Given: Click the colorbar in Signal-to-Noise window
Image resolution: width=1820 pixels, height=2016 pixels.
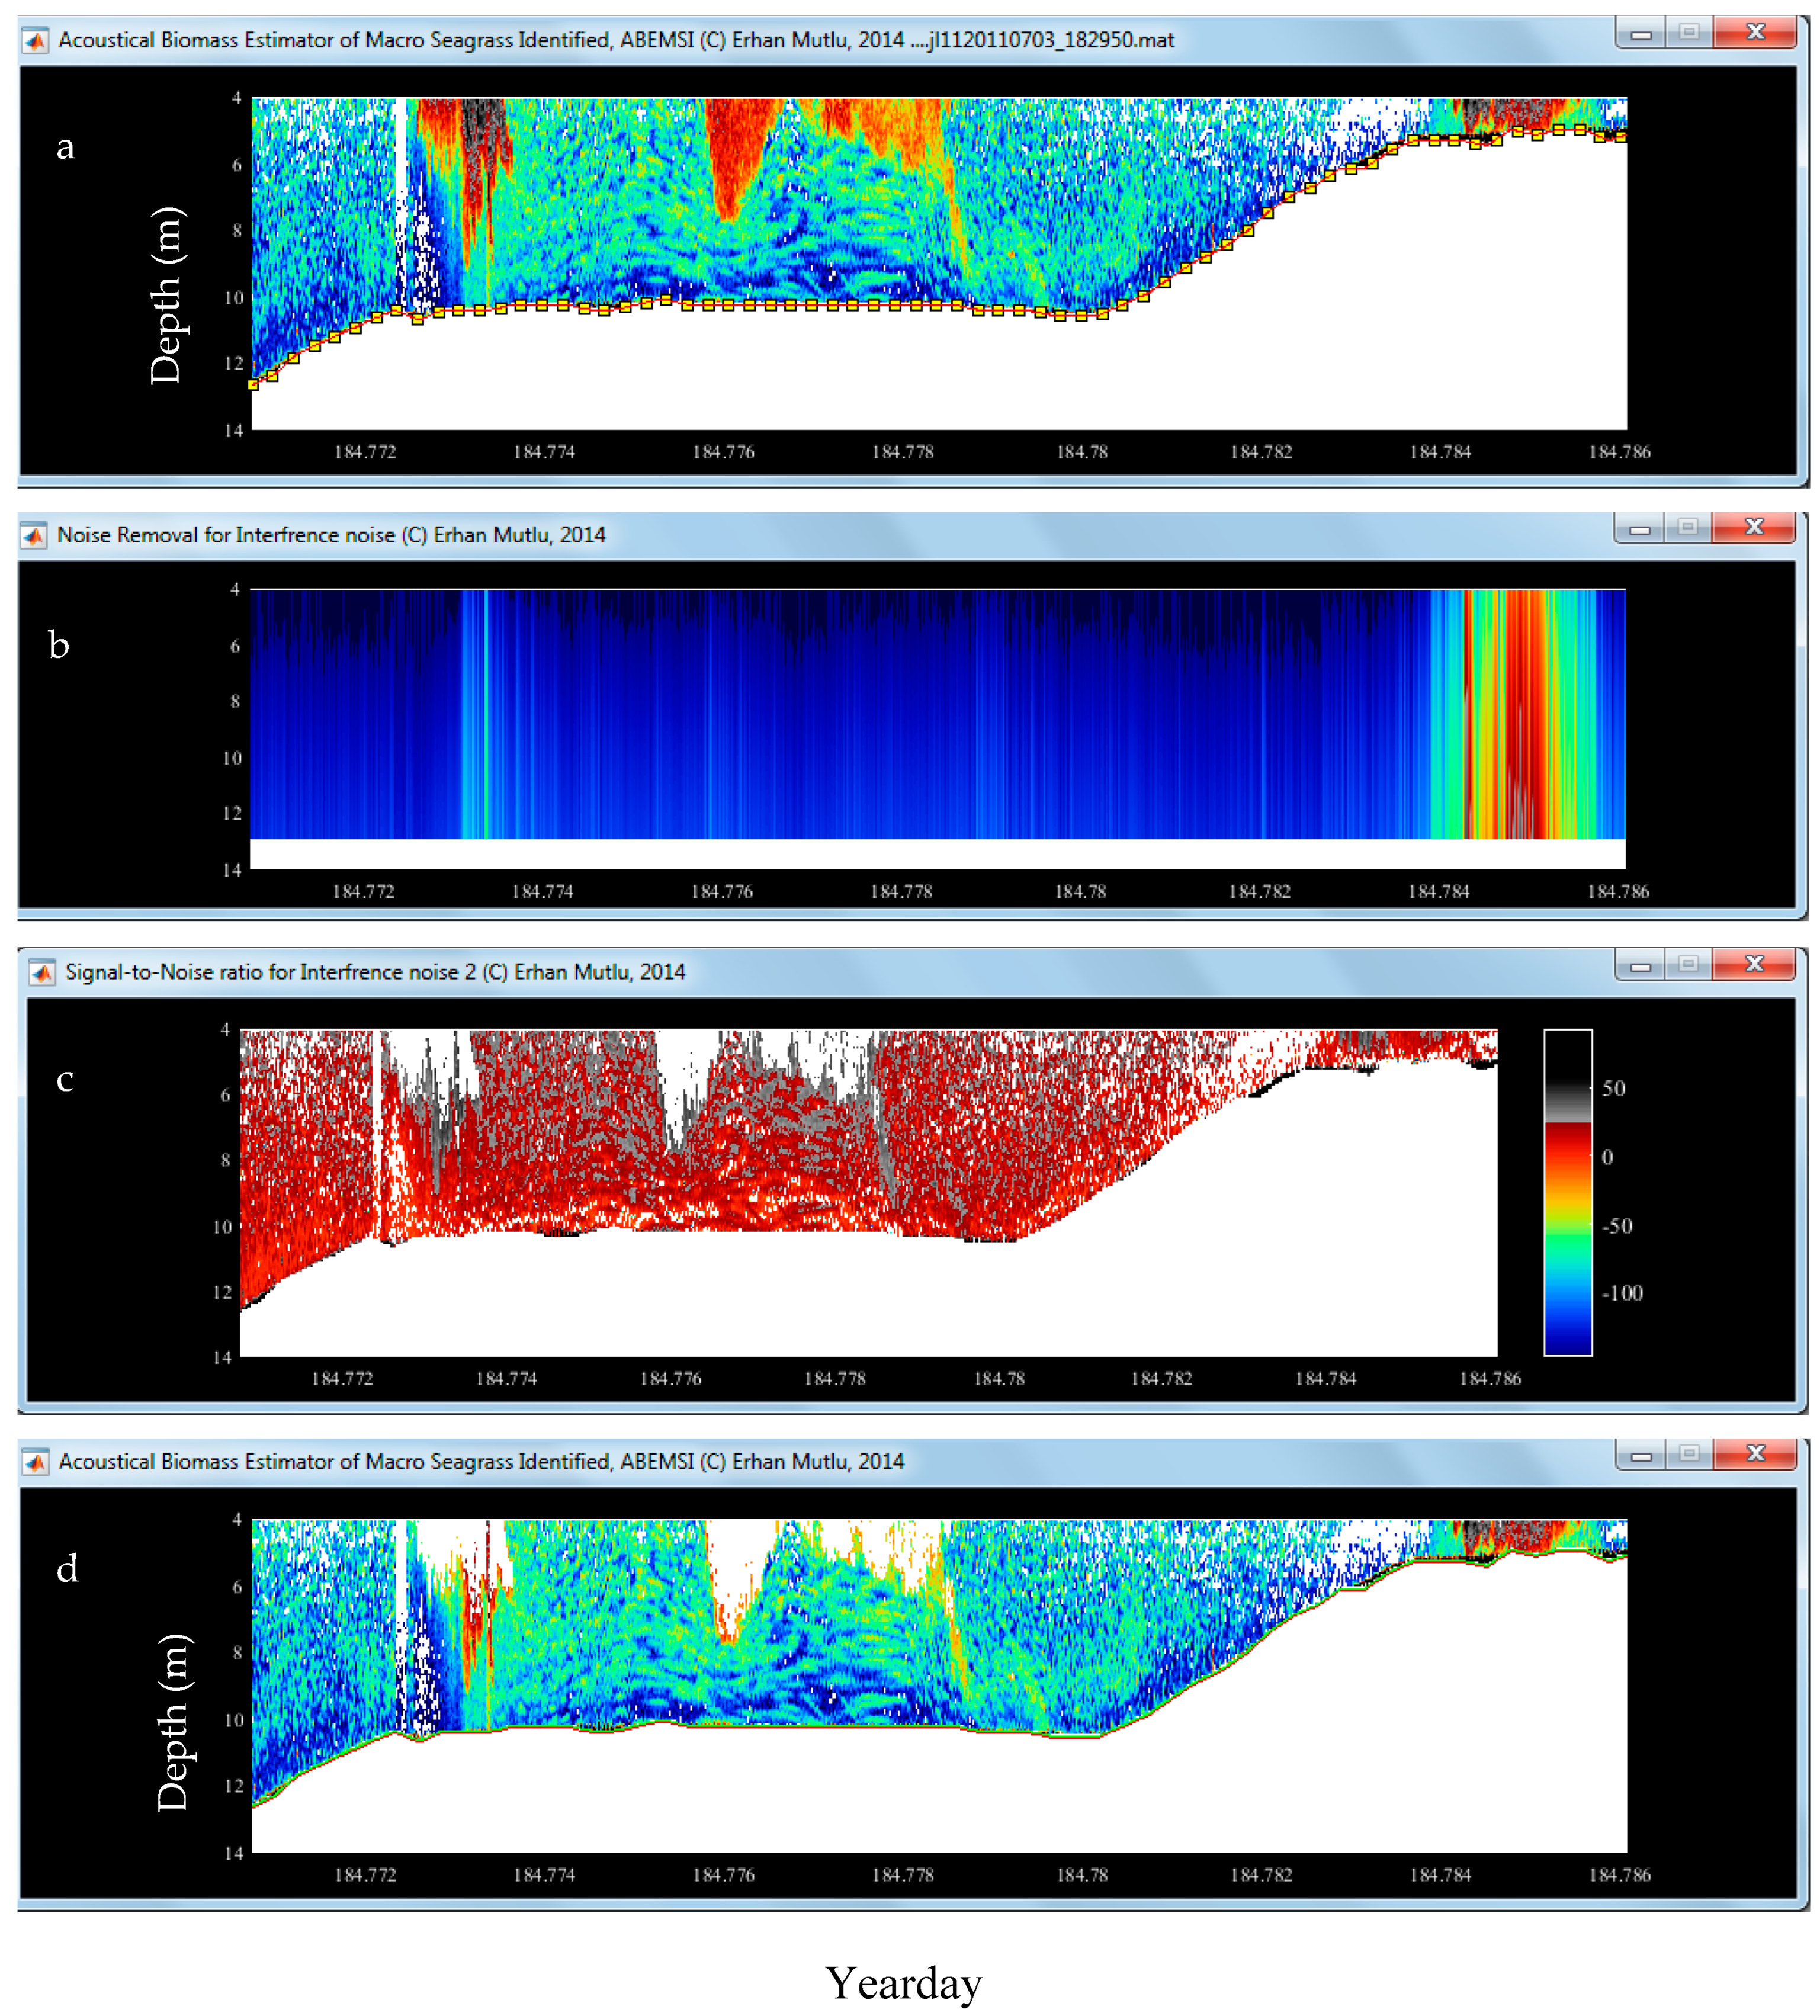Looking at the screenshot, I should click(x=1568, y=1193).
